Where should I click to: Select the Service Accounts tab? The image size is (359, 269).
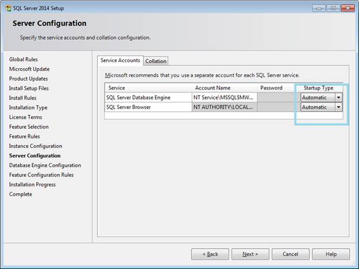120,60
